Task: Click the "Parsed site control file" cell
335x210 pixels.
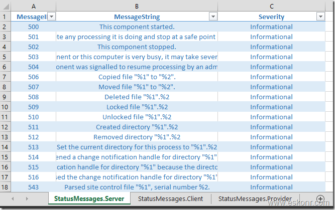Action: click(x=137, y=187)
